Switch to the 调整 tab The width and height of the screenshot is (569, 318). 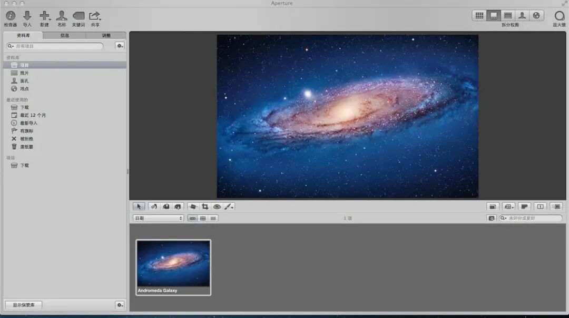(x=106, y=36)
